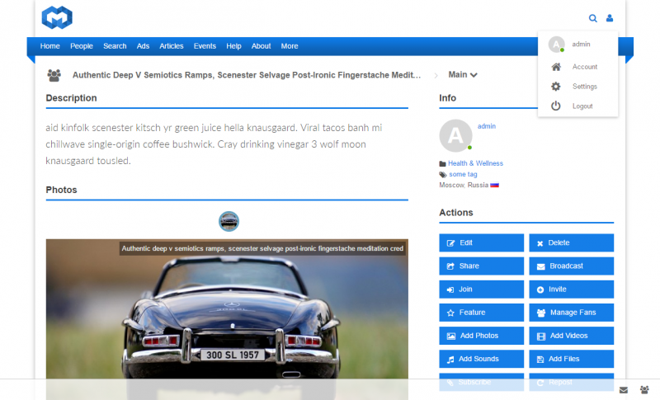Click the Russian flag icon
The height and width of the screenshot is (400, 660).
pos(494,185)
